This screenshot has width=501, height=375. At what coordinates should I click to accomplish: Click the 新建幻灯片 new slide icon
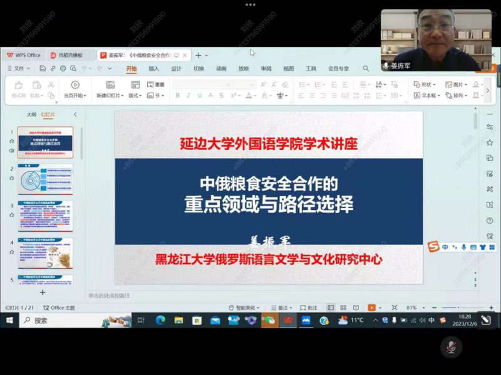pyautogui.click(x=111, y=84)
